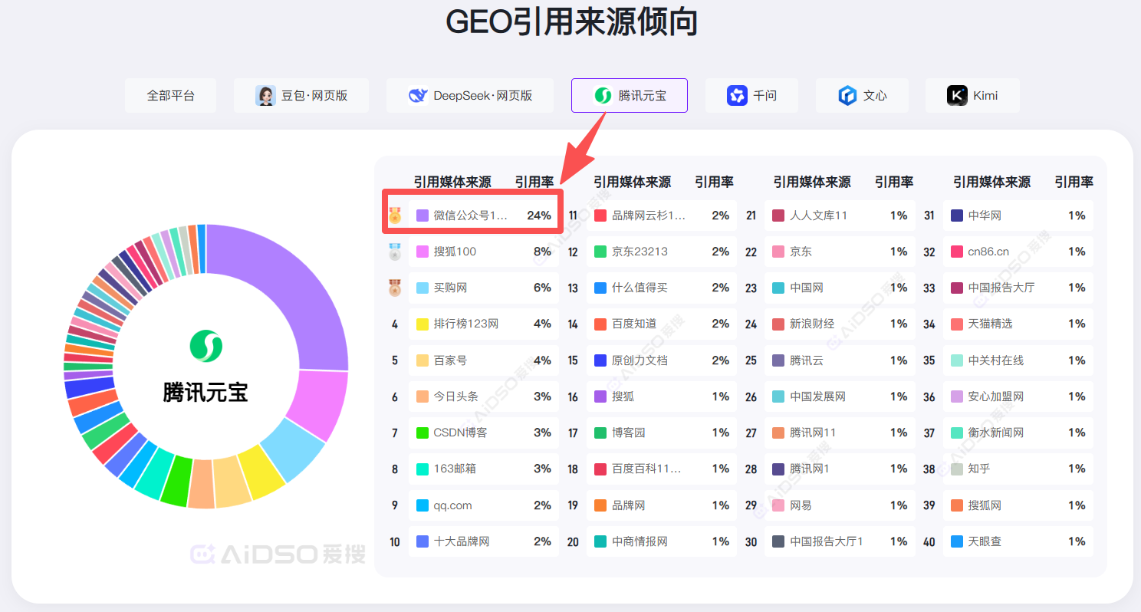
Task: Switch to the 全部平台 tab
Action: coord(170,96)
